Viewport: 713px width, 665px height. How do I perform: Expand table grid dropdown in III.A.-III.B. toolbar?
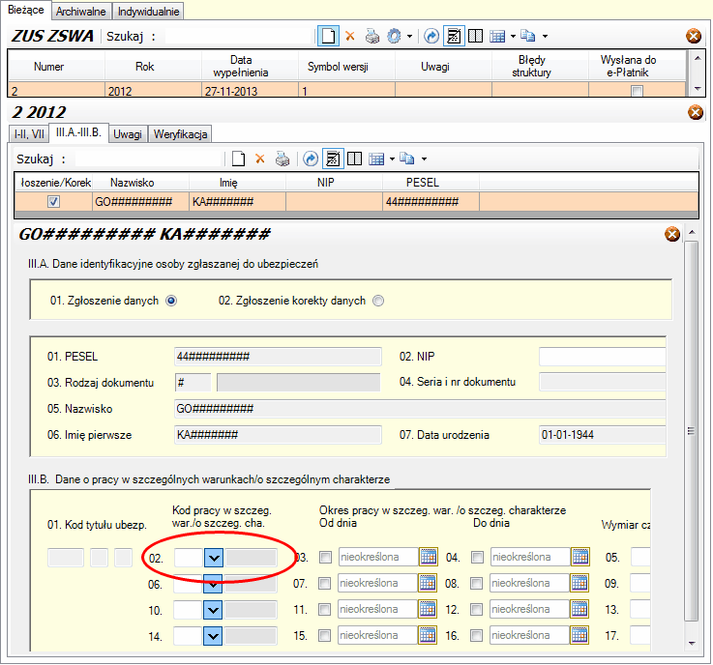click(392, 159)
